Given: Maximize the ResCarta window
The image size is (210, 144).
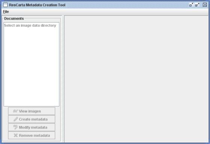Looking at the screenshot, I should tap(197, 5).
